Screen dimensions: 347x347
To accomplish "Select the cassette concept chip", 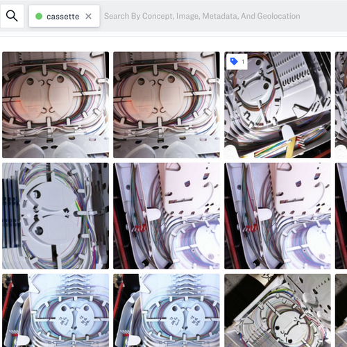I will click(64, 16).
